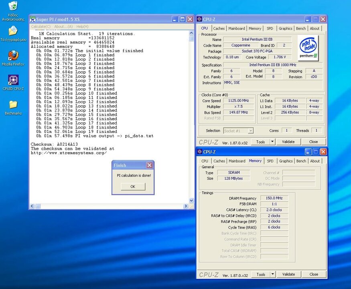
Task: Switch to CPU tab in lower CPU-Z
Action: (205, 161)
